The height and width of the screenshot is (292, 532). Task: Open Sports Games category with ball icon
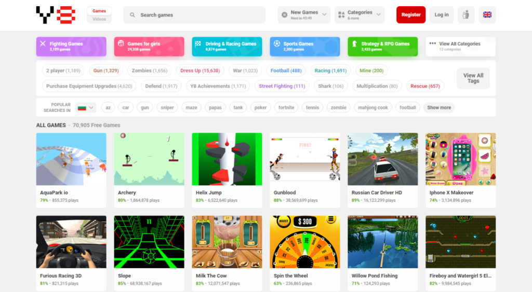point(304,46)
